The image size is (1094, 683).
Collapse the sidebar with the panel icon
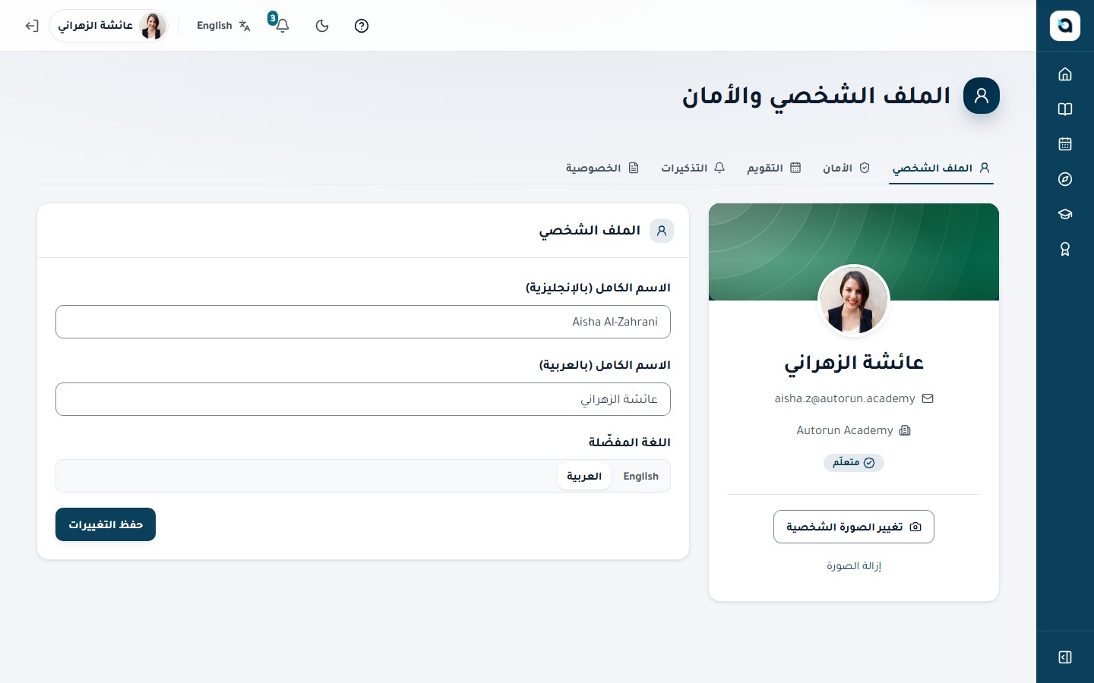point(1065,657)
